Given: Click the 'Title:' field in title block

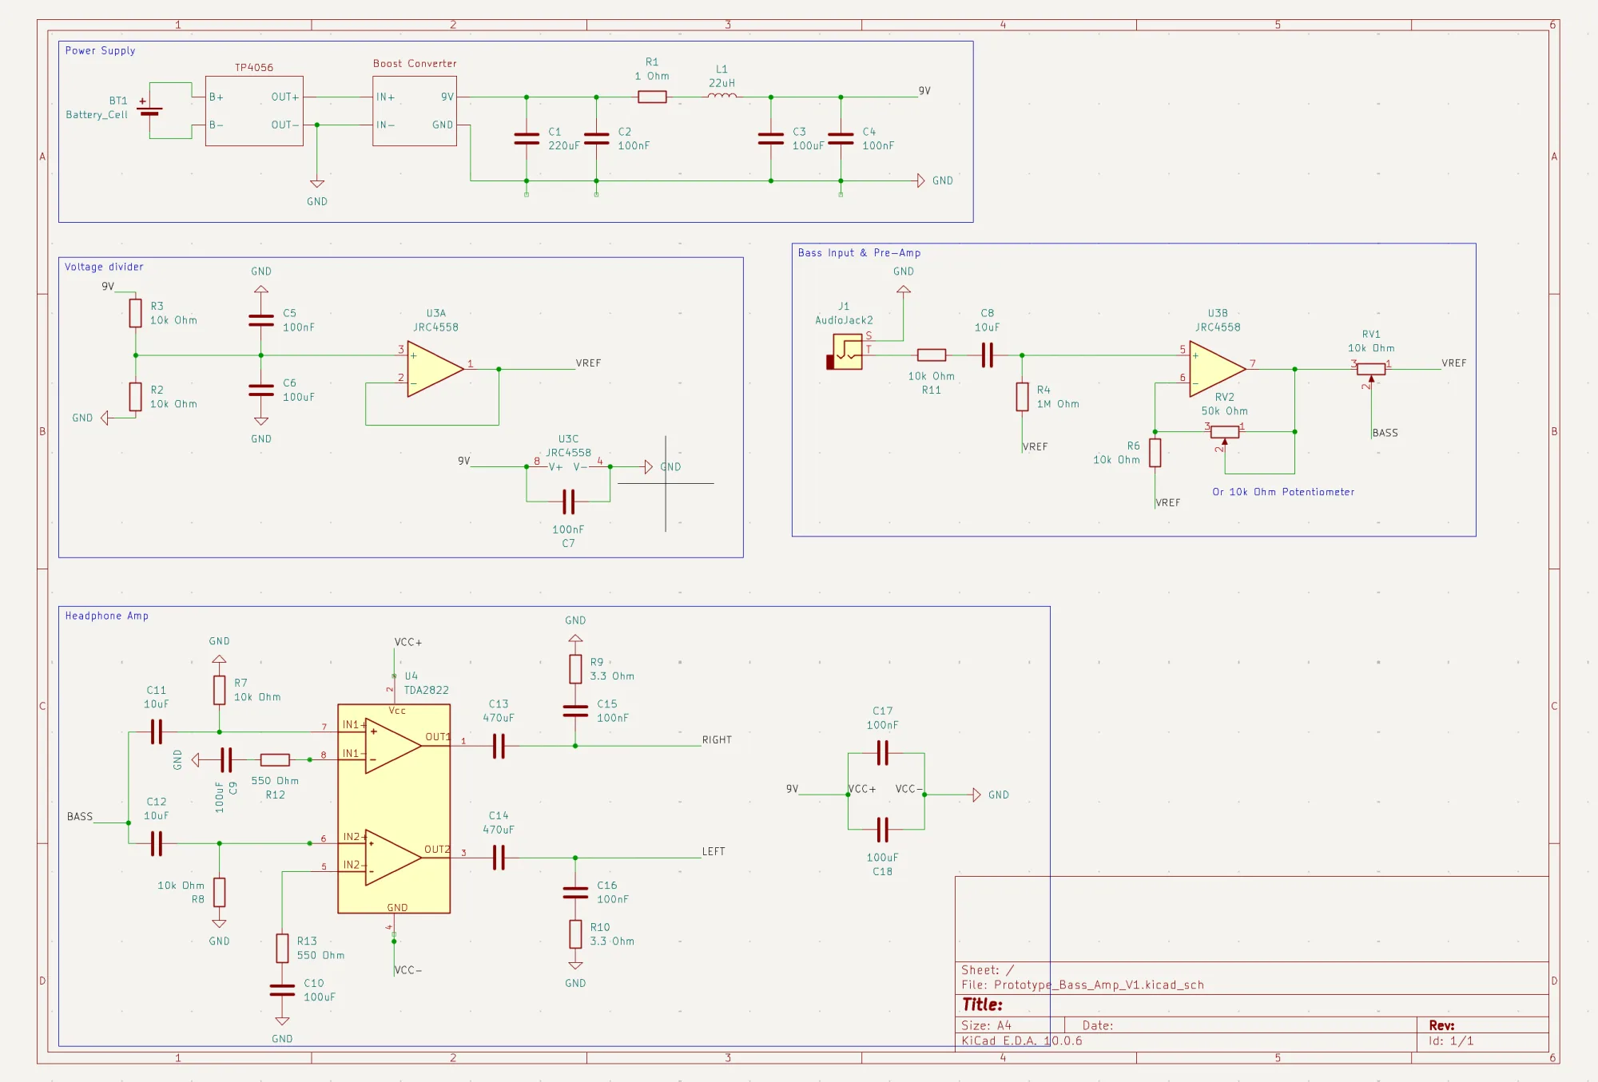Looking at the screenshot, I should pyautogui.click(x=982, y=1005).
